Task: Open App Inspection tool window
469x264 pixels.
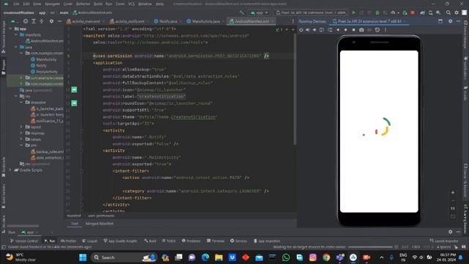Action: pos(267,241)
